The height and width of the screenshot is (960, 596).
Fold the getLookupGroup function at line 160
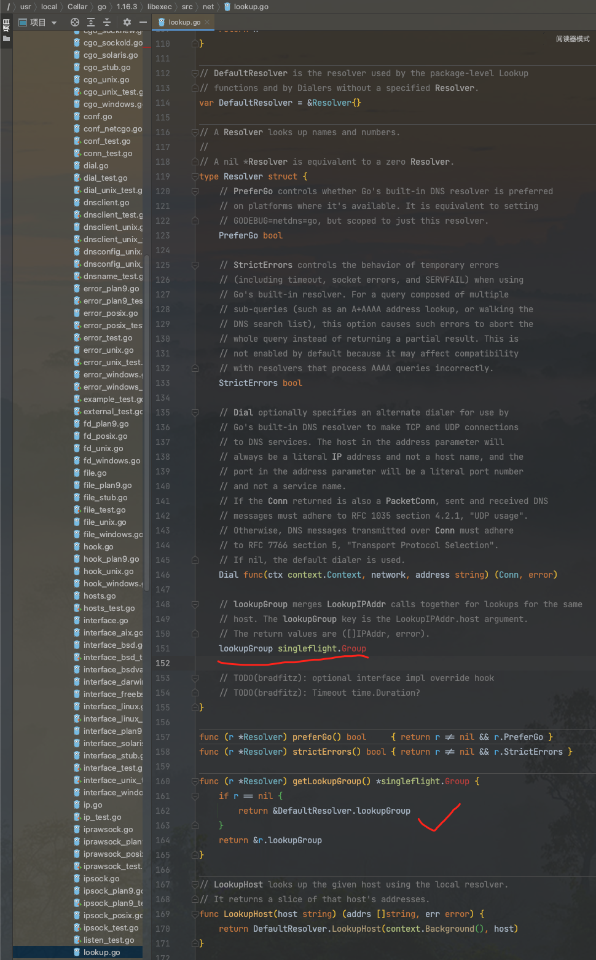[195, 781]
